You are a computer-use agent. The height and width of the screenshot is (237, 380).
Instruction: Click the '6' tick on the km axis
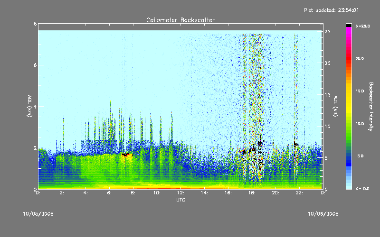point(35,65)
